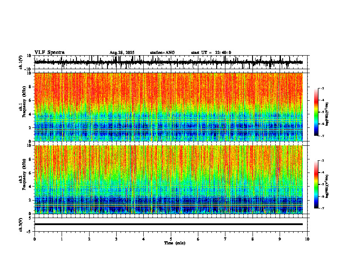Image resolution: width=346 pixels, height=268 pixels.
Task: Click the "-3" label on ch.2 color scale
Action: [x=322, y=161]
